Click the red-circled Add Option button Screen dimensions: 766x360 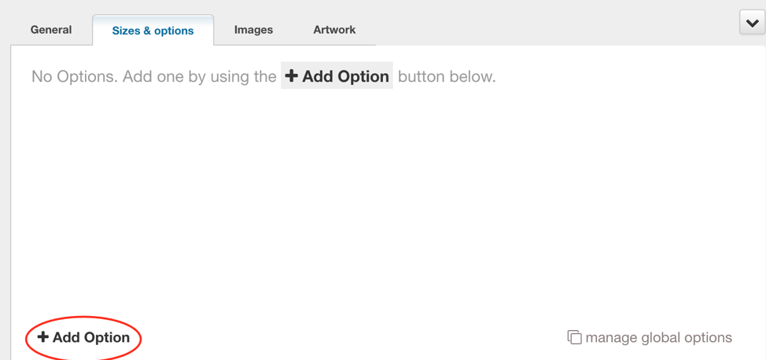(83, 337)
